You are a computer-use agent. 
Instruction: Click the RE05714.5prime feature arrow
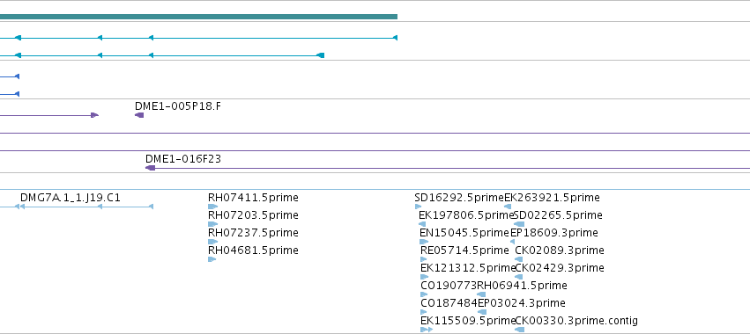pyautogui.click(x=423, y=259)
